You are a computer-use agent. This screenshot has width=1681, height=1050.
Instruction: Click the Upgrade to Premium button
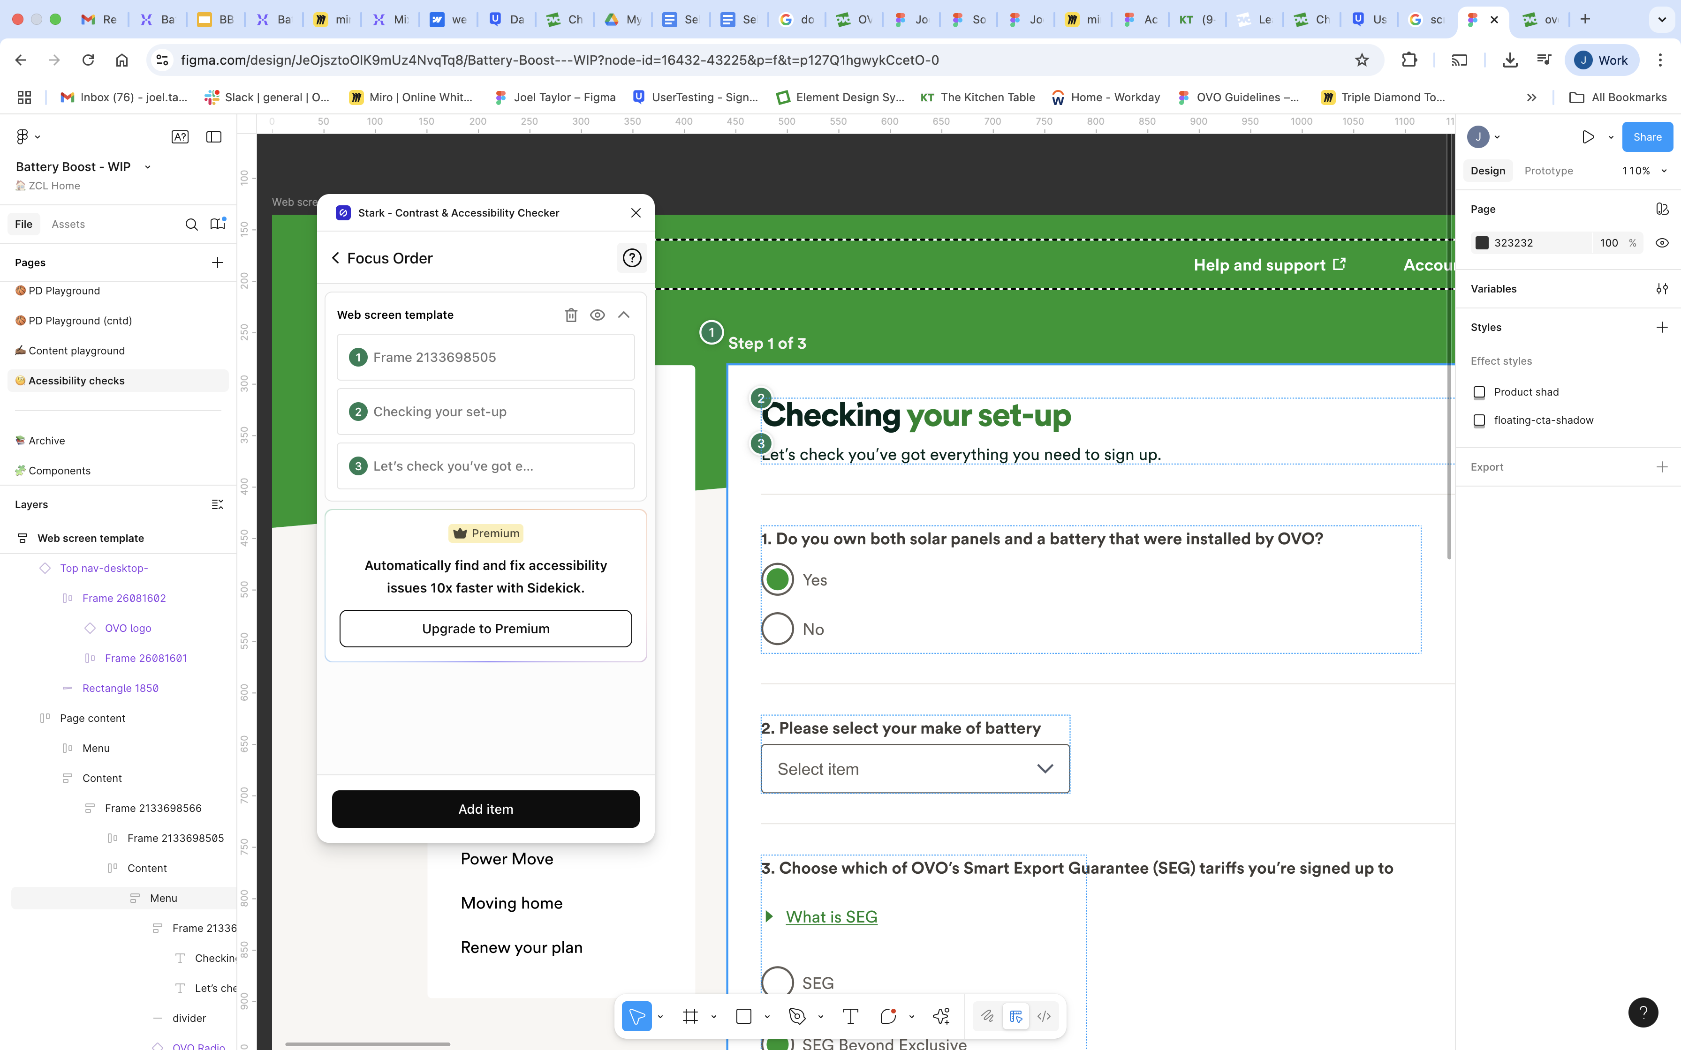point(485,629)
